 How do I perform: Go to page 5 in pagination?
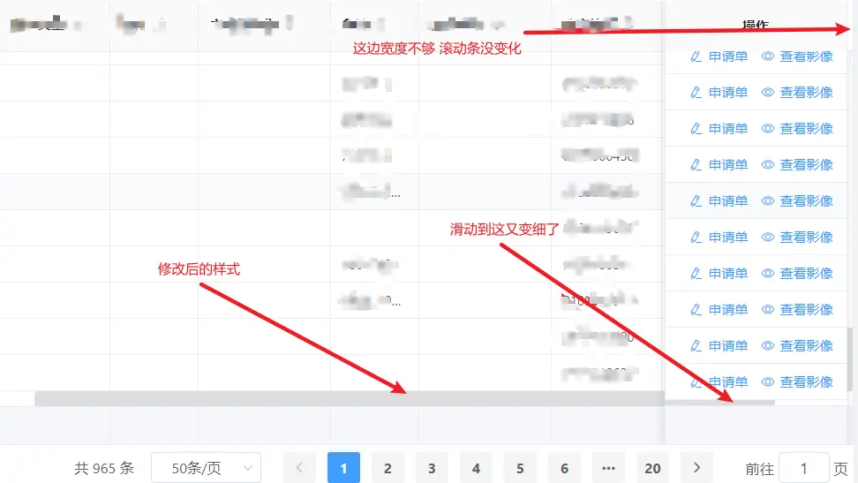click(x=520, y=468)
